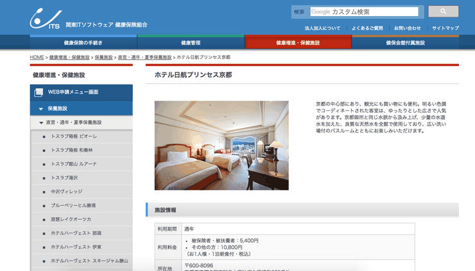This screenshot has width=475, height=271.
Task: Click the 利用期間 table cell
Action: coord(168,229)
